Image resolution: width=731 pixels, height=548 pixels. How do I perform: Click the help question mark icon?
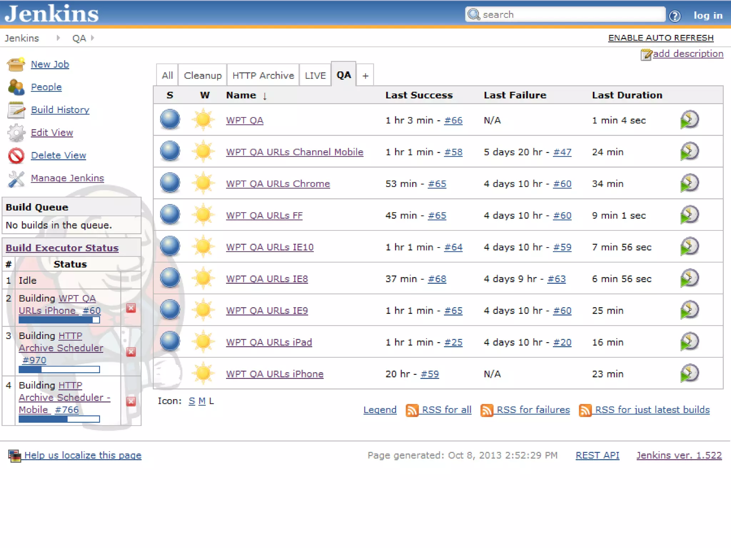(x=675, y=16)
